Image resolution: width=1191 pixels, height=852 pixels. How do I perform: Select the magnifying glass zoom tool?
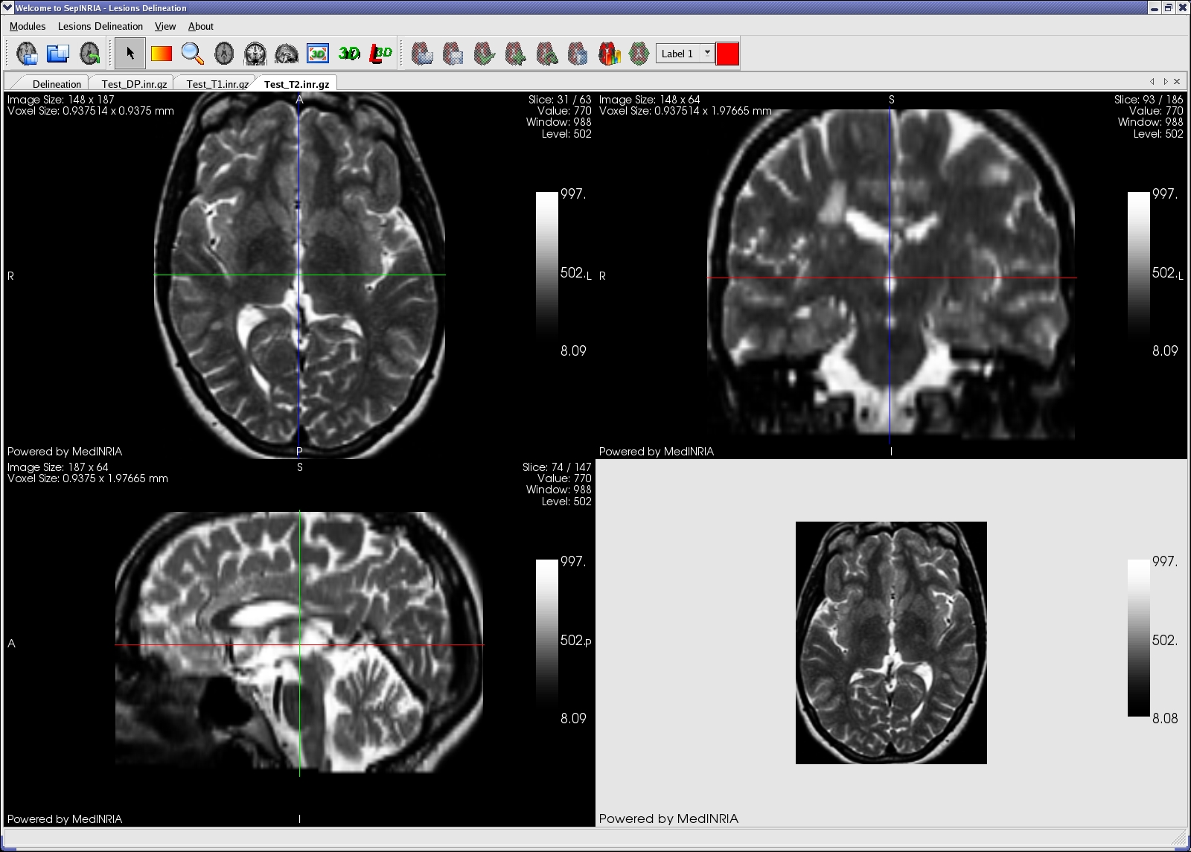click(193, 54)
